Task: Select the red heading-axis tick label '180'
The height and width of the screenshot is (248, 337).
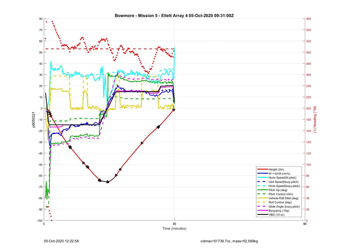Action: 308,120
